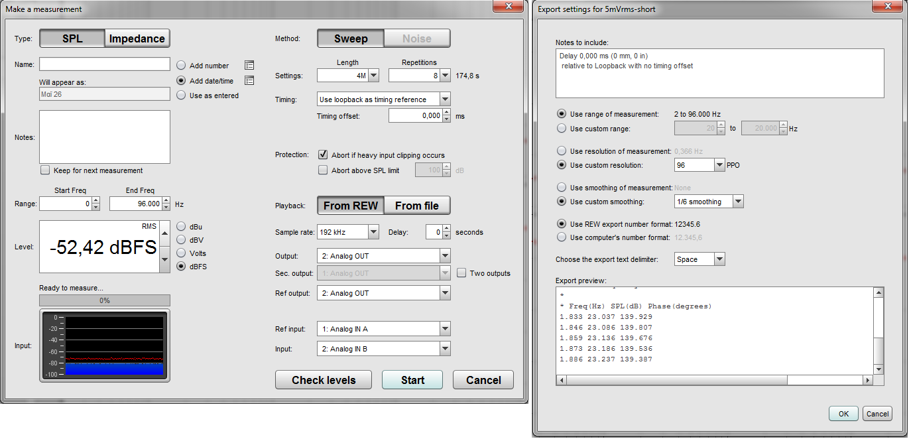The width and height of the screenshot is (909, 439).
Task: Decrease End Freq with down arrow
Action: coord(166,208)
